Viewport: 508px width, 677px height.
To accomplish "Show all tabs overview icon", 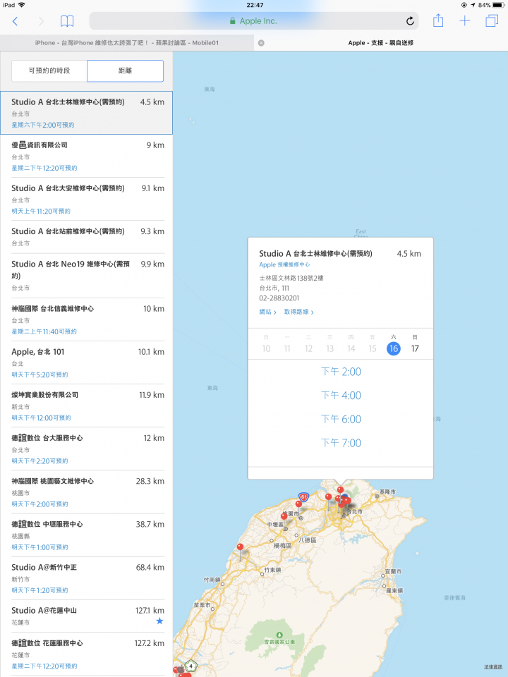I will pos(492,20).
